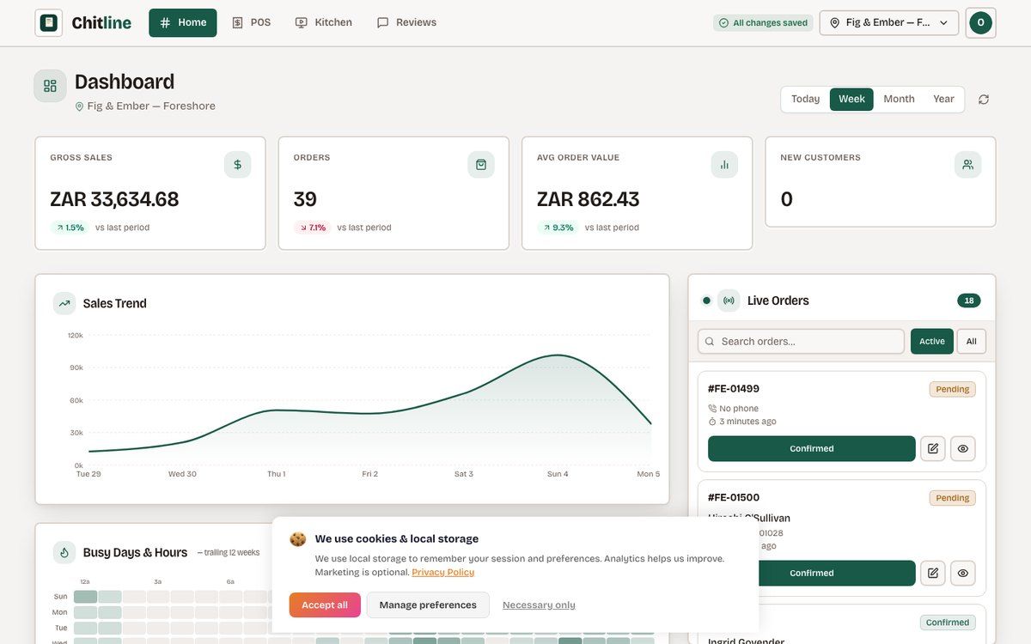Edit order #FE-01500
Screen dimensions: 1031x644
pos(933,574)
